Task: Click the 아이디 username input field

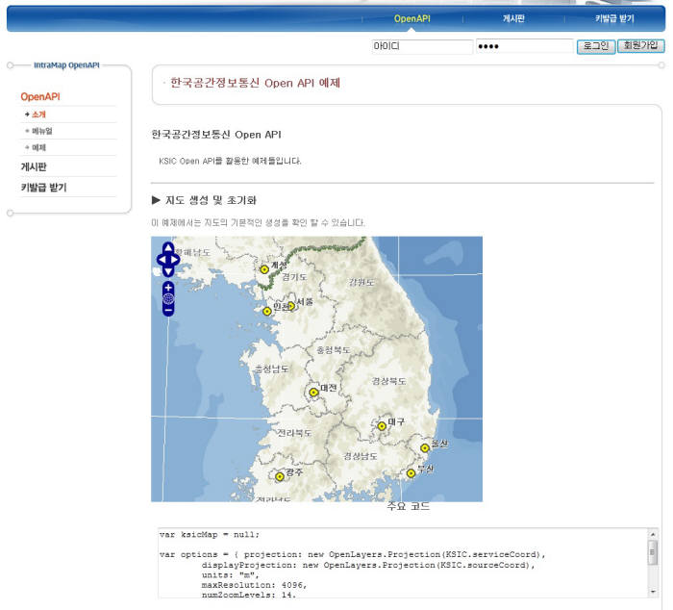Action: tap(422, 46)
